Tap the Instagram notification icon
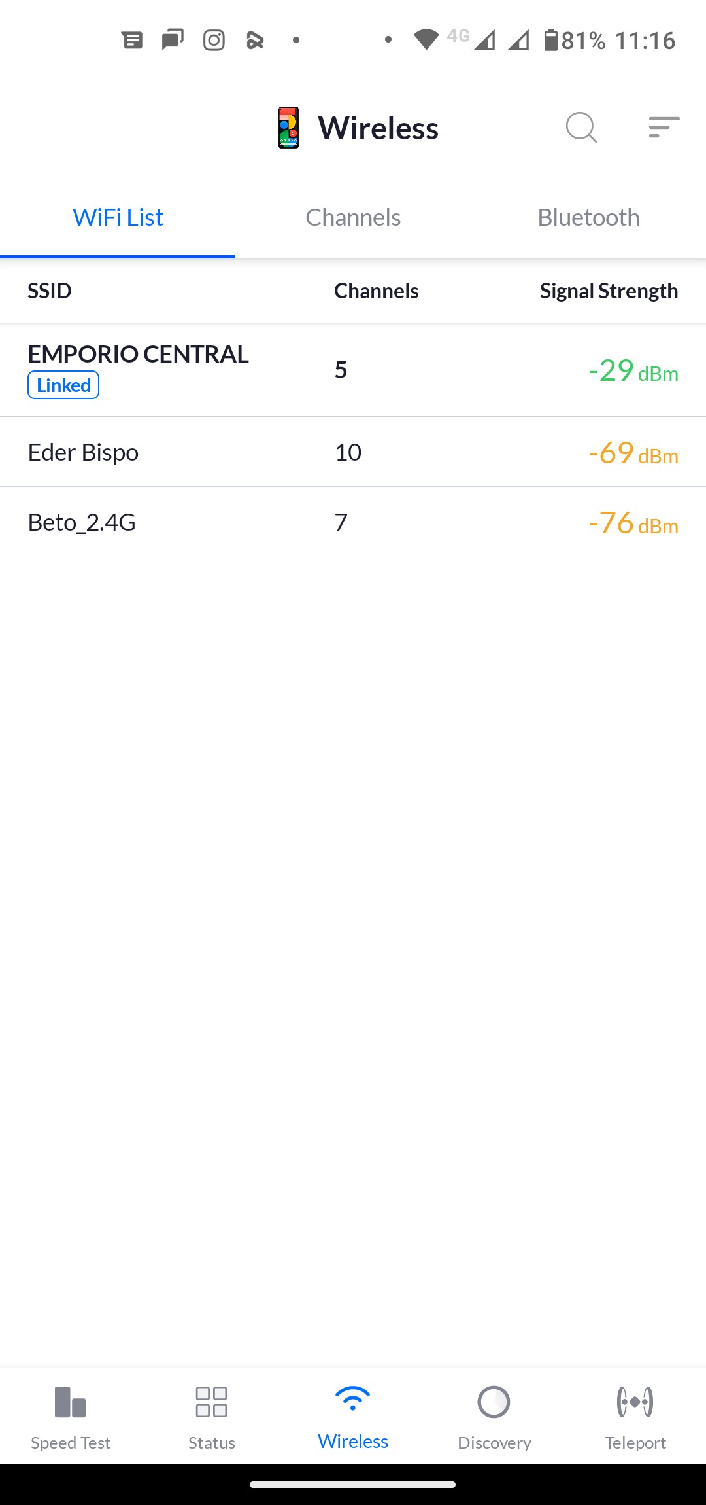The image size is (706, 1505). click(x=214, y=41)
